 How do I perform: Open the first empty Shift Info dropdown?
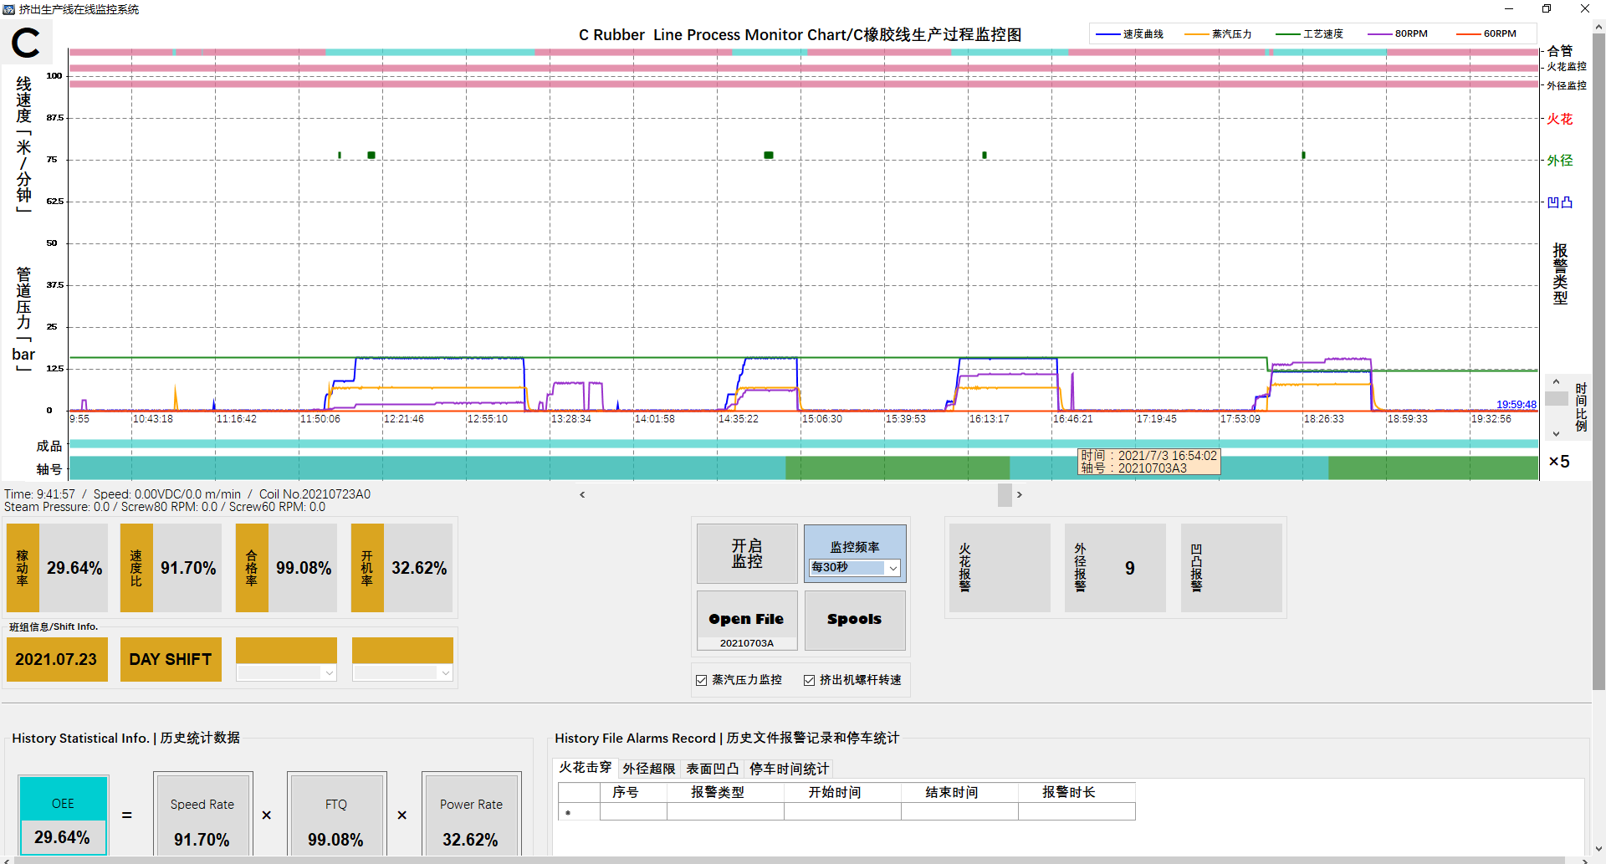coord(329,673)
